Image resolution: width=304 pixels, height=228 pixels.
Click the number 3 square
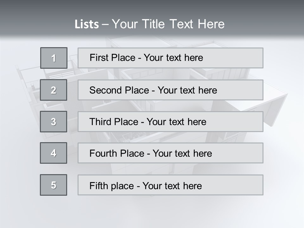click(x=54, y=122)
